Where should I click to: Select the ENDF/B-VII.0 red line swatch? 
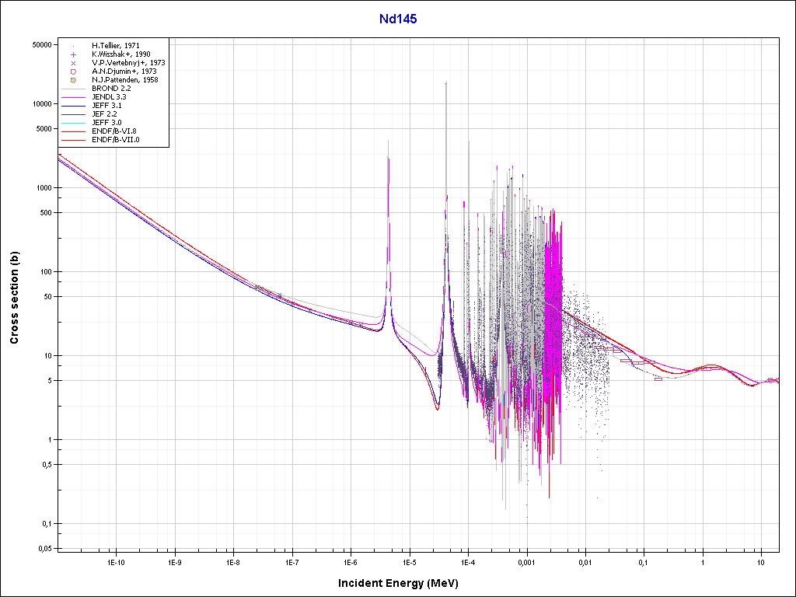(x=73, y=140)
